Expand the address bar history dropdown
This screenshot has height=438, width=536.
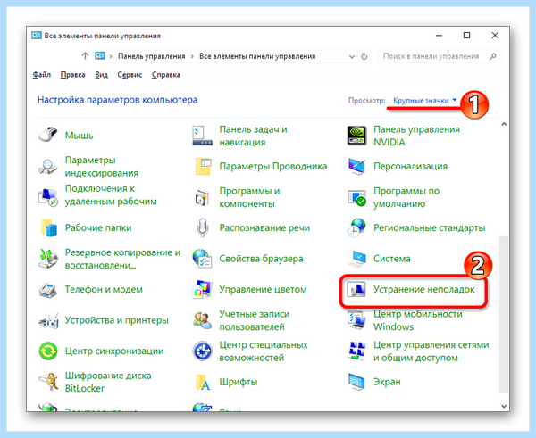[351, 56]
